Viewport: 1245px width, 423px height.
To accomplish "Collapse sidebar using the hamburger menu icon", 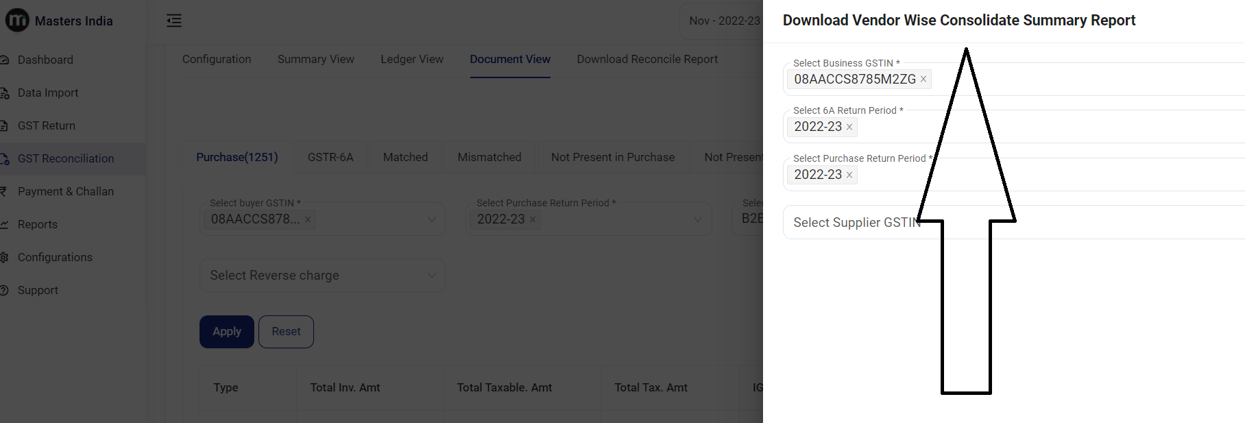I will (x=174, y=21).
